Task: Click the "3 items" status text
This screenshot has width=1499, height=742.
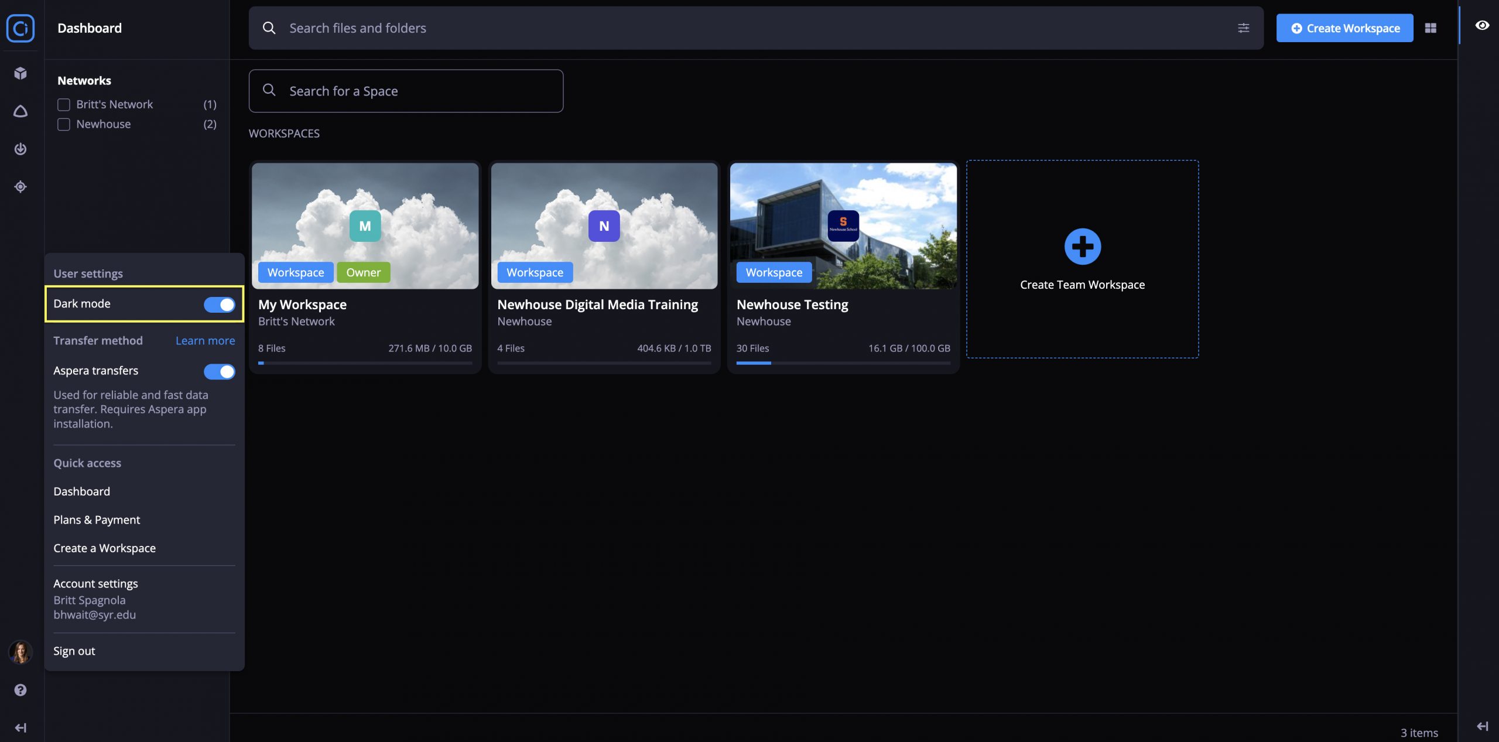Action: tap(1419, 733)
